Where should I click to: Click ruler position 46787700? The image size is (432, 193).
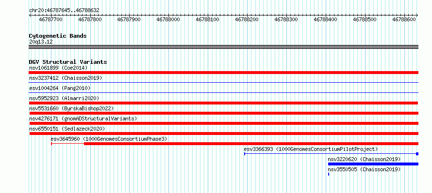tap(50, 19)
